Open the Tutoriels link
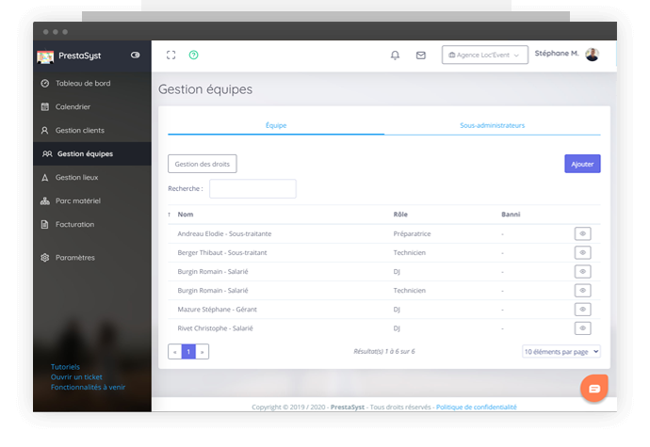The image size is (650, 447). [x=65, y=367]
